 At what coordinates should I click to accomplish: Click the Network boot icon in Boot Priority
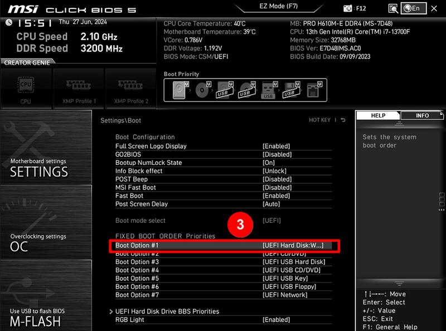point(313,89)
